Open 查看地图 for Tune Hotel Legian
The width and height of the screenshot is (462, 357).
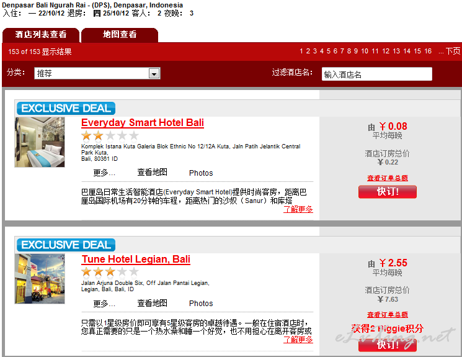(x=153, y=303)
